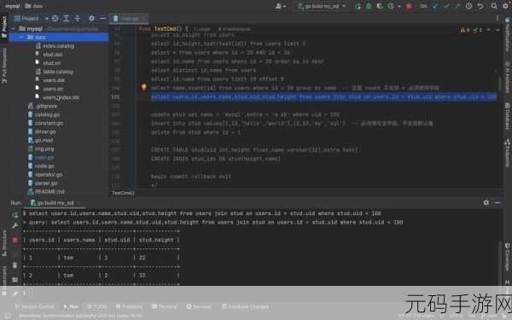The height and width of the screenshot is (320, 512).
Task: Click the Pull Requests vertical tab on left edge
Action: tap(4, 66)
